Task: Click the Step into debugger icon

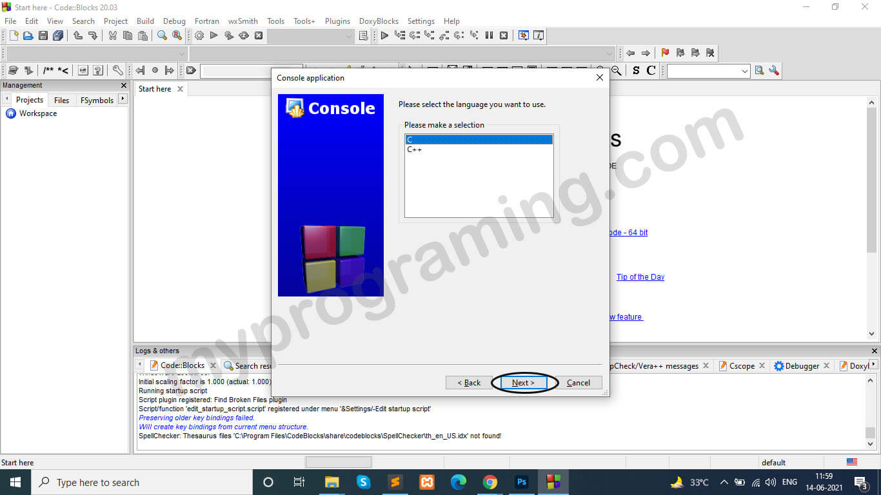Action: point(428,35)
